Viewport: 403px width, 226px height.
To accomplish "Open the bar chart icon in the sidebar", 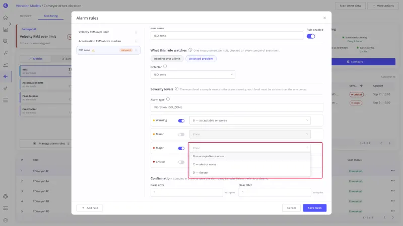I will (6, 30).
